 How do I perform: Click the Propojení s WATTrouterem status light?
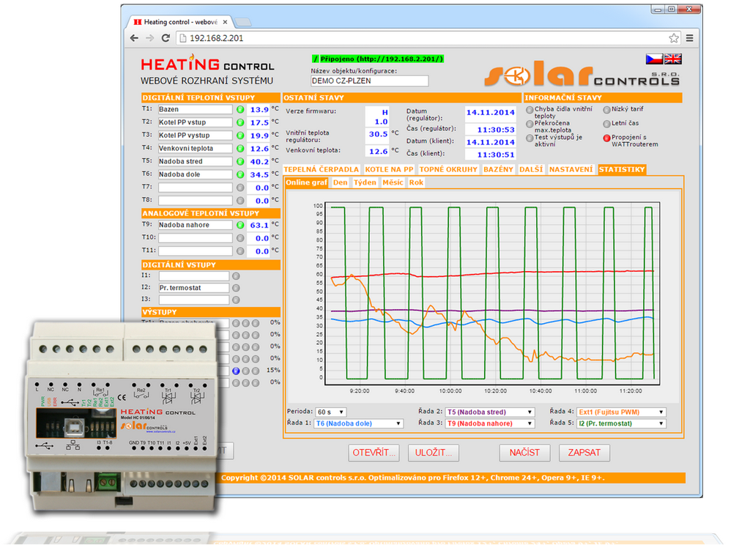click(x=606, y=138)
